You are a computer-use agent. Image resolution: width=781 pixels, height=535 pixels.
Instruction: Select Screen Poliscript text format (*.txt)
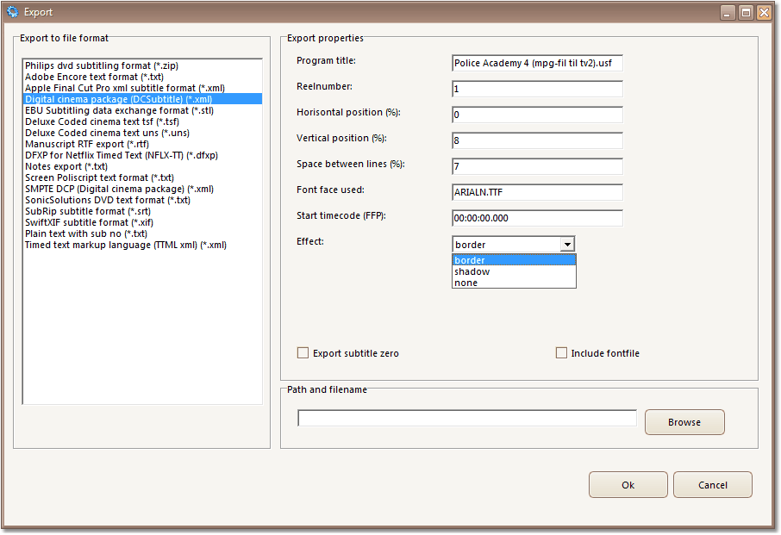pos(142,177)
